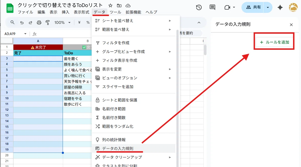Open the 編集 menu

click(41, 12)
